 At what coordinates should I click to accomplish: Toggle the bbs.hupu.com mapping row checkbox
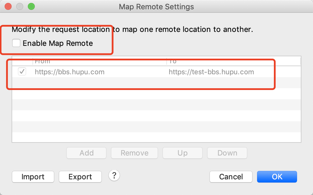[x=22, y=72]
